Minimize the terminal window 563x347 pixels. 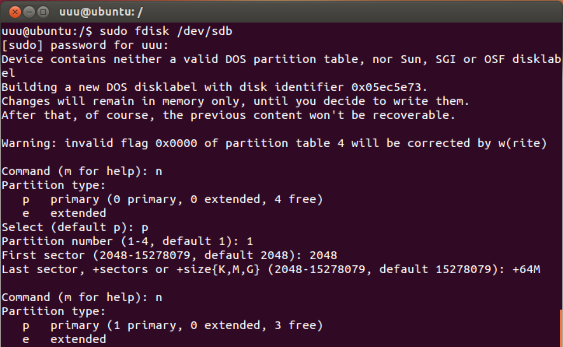[29, 12]
